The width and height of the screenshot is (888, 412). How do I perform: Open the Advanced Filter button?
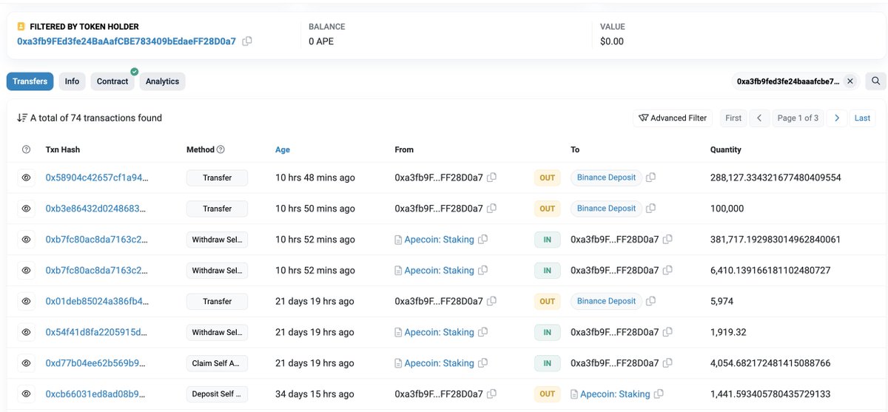coord(673,118)
